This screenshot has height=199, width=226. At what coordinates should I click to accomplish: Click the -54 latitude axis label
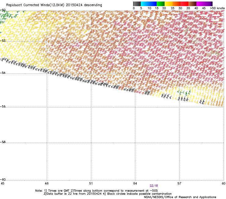[x=3, y=73]
